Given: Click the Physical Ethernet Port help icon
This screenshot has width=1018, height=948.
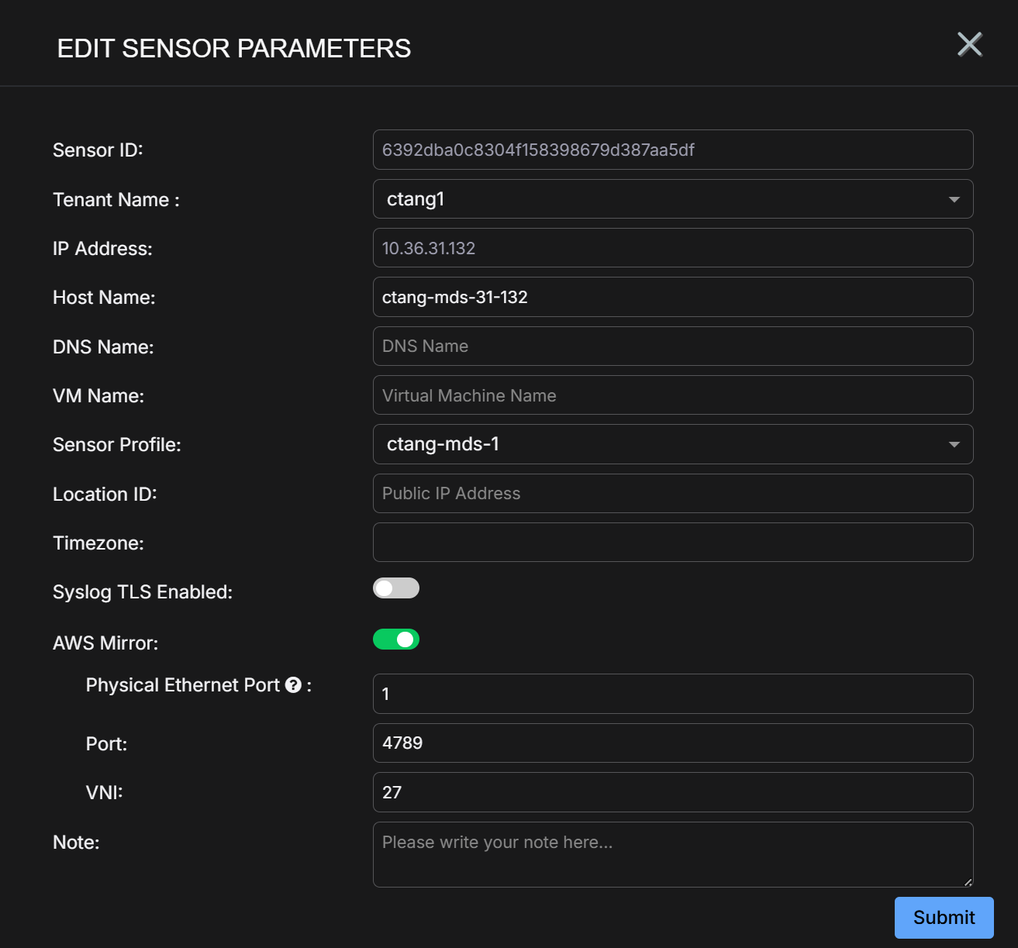Looking at the screenshot, I should click(293, 685).
